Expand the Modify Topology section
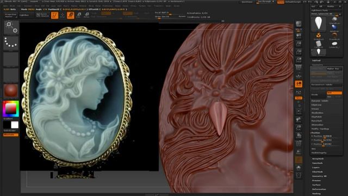The image size is (348, 196). pyautogui.click(x=320, y=129)
